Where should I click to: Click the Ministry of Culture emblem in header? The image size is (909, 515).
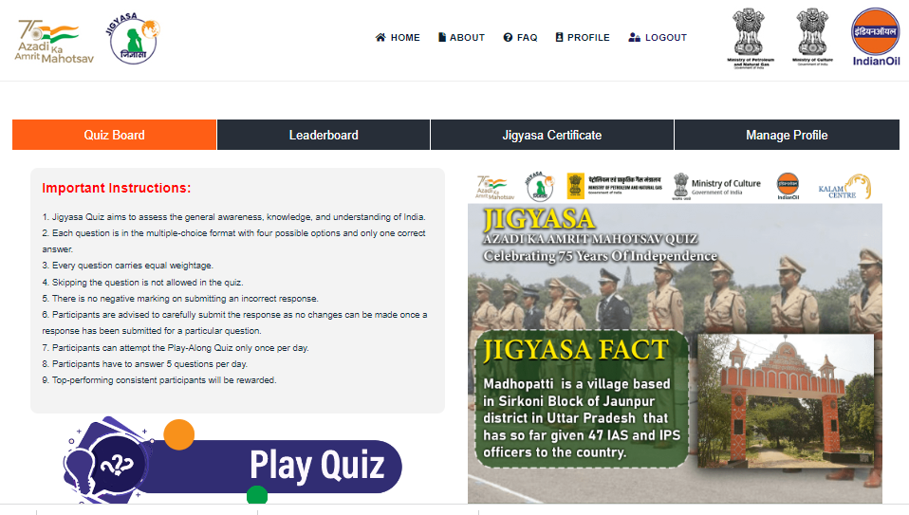coord(812,37)
